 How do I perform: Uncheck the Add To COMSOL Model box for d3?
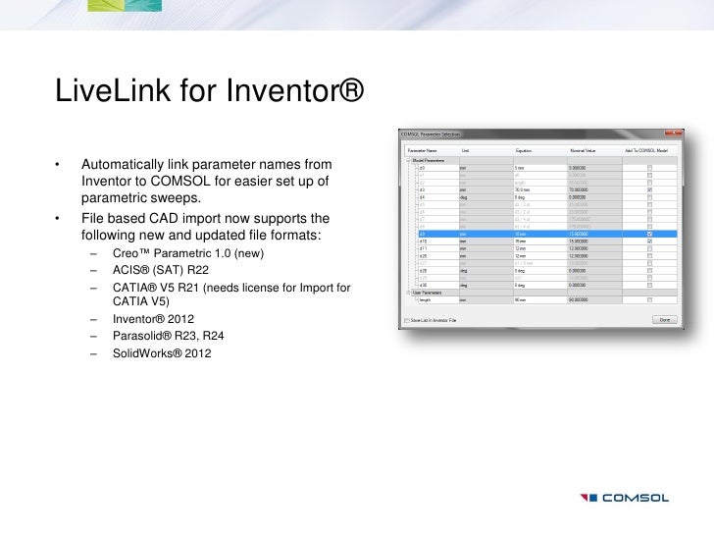tap(650, 190)
